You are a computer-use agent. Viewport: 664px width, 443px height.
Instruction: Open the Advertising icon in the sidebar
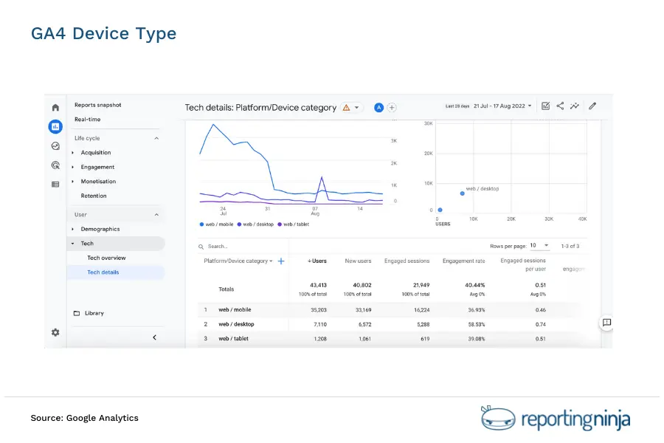coord(55,165)
